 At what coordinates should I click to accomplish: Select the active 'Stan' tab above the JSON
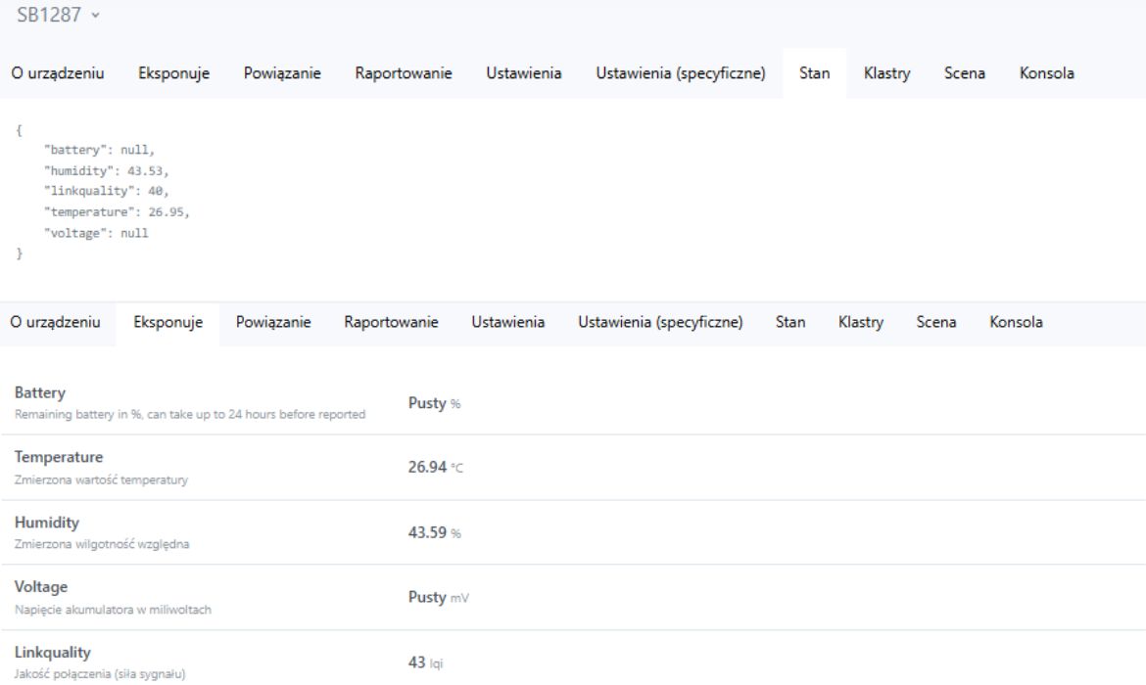pyautogui.click(x=815, y=74)
